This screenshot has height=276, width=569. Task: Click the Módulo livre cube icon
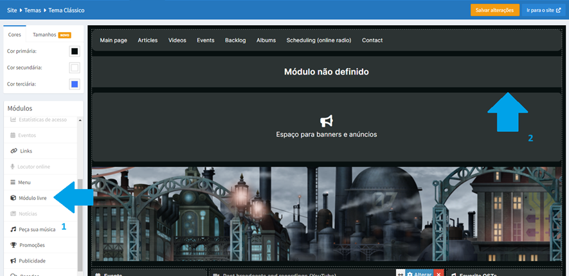13,198
